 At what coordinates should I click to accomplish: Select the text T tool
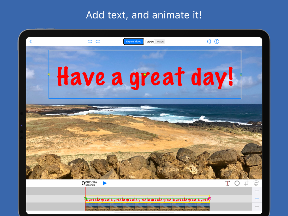(x=227, y=183)
